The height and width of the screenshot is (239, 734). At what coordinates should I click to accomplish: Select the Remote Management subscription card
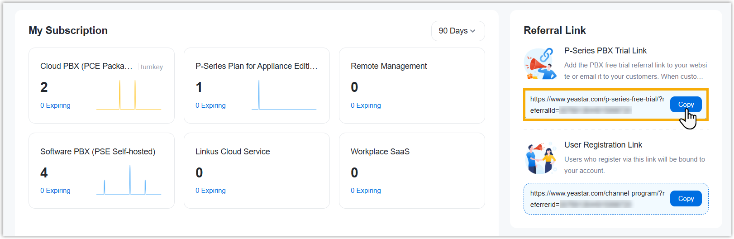pos(411,86)
